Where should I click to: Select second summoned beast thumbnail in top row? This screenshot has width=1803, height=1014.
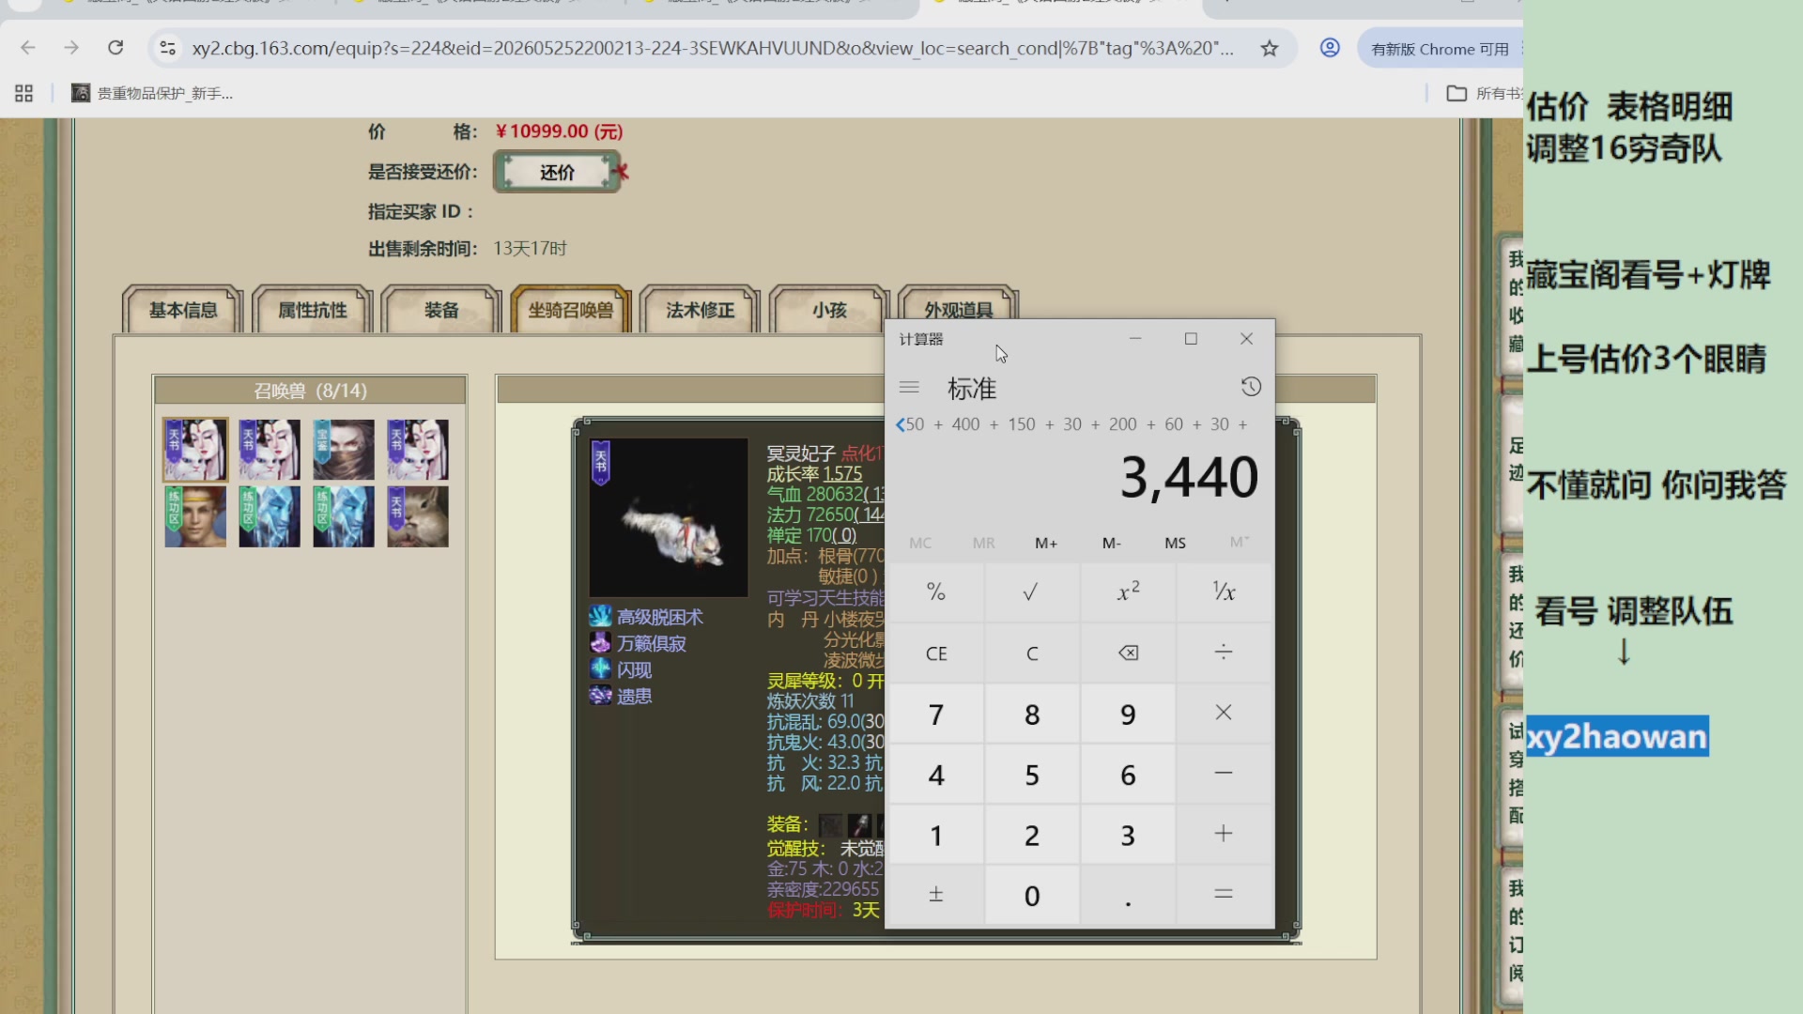point(270,450)
